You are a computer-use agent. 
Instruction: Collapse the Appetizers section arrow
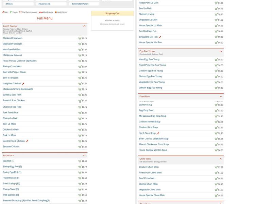tap(84, 155)
